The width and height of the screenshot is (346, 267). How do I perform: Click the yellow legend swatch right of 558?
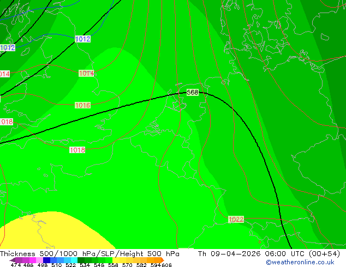116,260
